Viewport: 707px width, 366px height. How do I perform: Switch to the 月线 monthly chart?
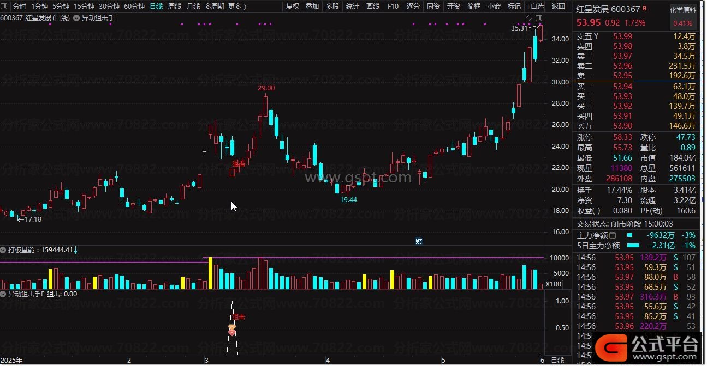click(193, 7)
